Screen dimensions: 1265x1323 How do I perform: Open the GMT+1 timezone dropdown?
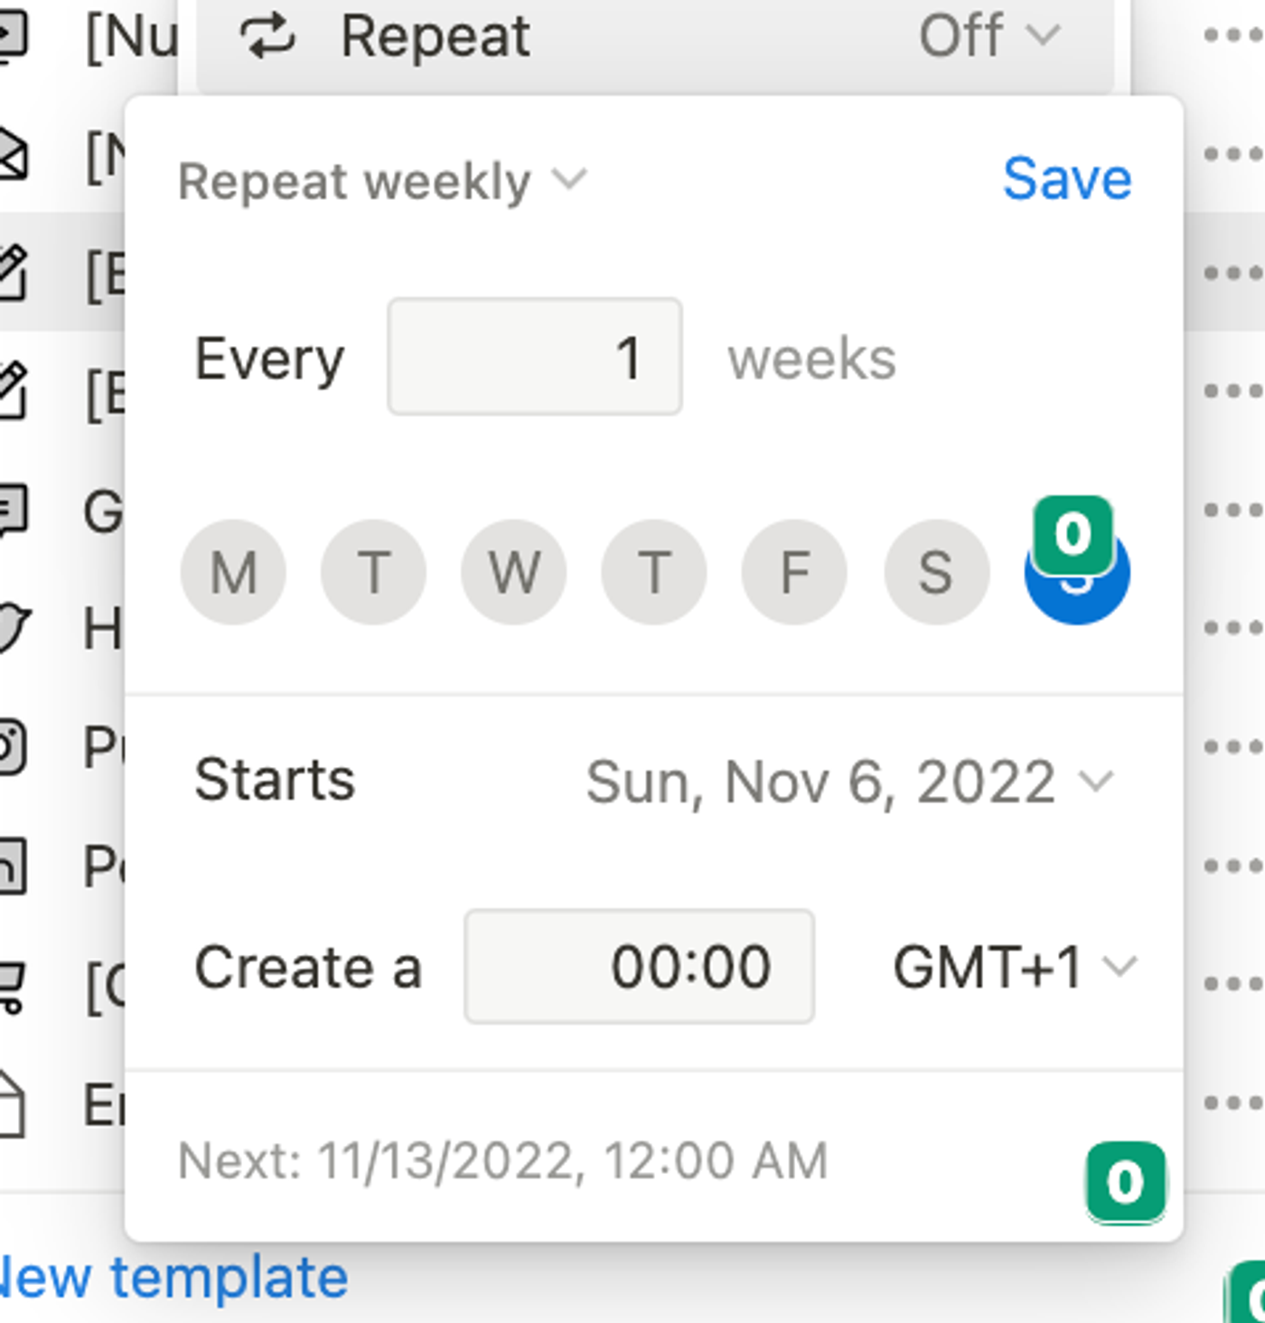[1015, 967]
